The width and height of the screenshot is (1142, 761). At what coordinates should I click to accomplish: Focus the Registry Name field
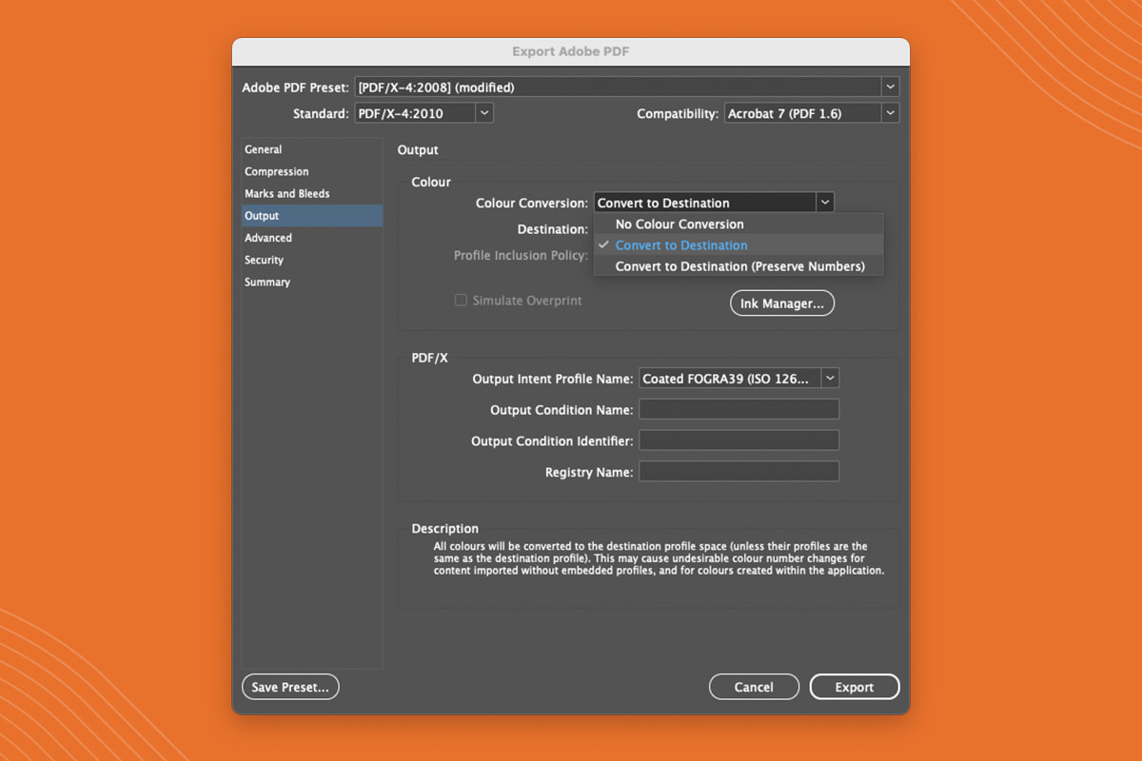[738, 471]
